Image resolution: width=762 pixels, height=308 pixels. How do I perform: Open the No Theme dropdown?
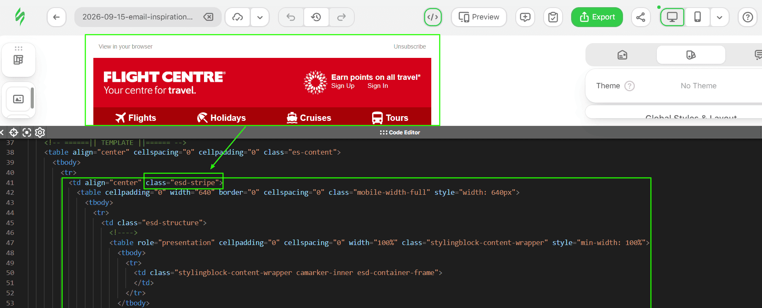(698, 86)
